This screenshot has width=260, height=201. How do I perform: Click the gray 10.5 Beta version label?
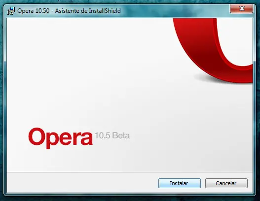112,135
